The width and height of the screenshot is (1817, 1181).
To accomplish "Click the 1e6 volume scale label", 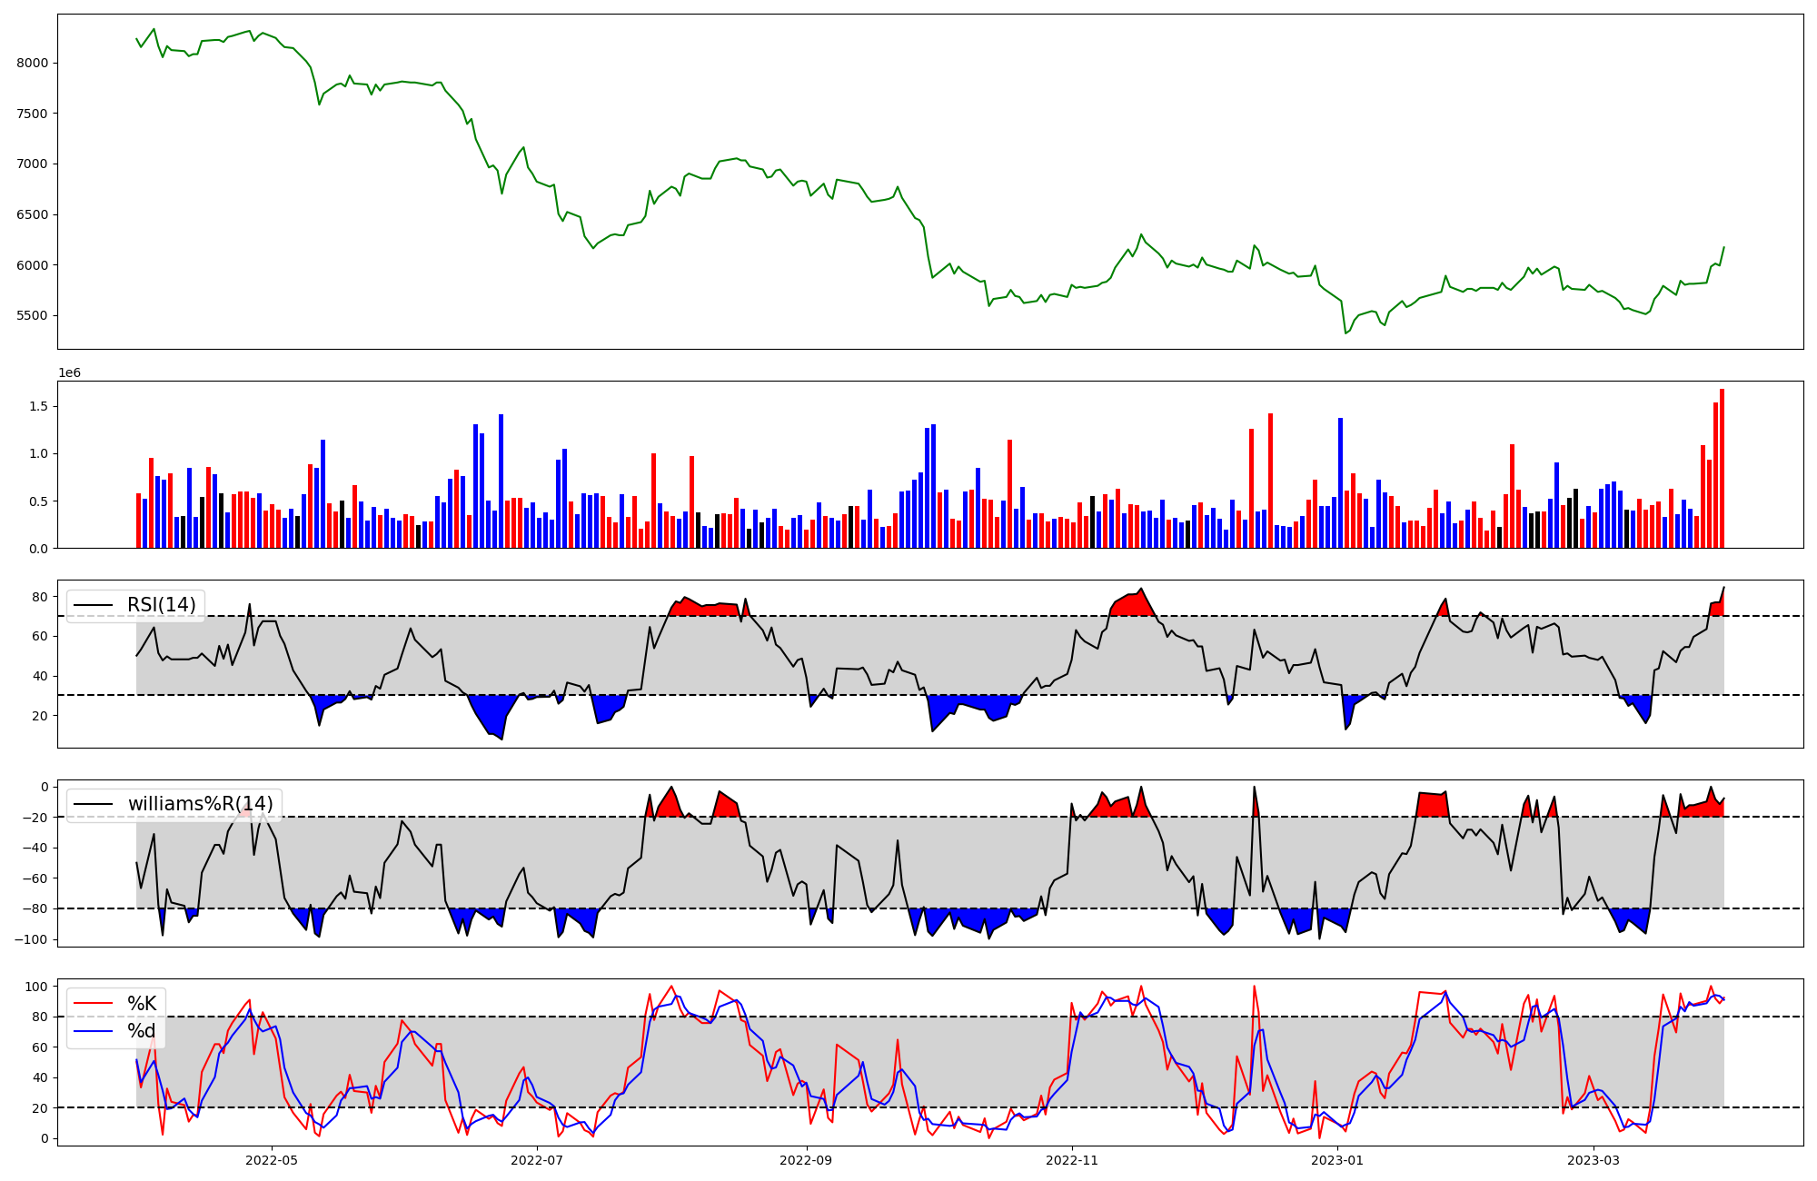I will pos(70,372).
